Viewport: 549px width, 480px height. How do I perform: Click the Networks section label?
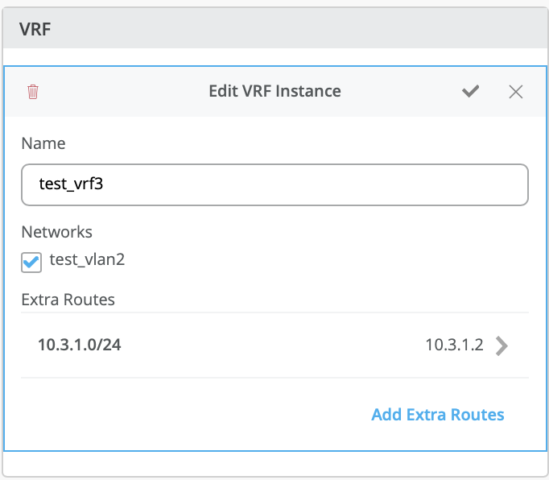tap(57, 232)
